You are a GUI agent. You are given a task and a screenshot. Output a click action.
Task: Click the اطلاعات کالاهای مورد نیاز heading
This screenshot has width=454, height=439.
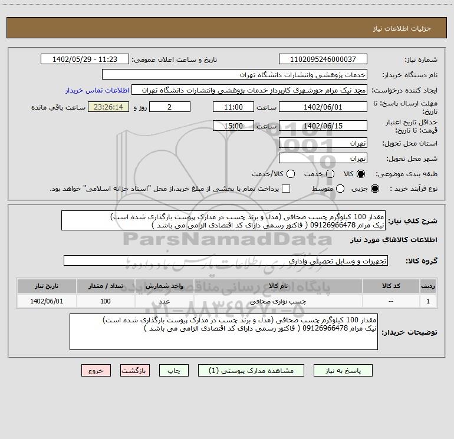[394, 240]
